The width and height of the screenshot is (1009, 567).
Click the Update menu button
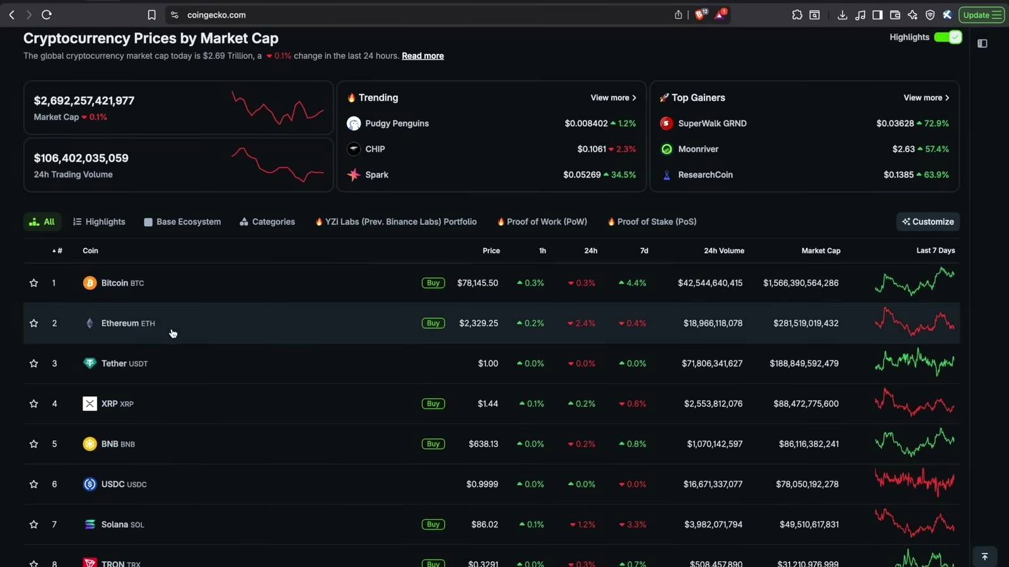click(982, 14)
